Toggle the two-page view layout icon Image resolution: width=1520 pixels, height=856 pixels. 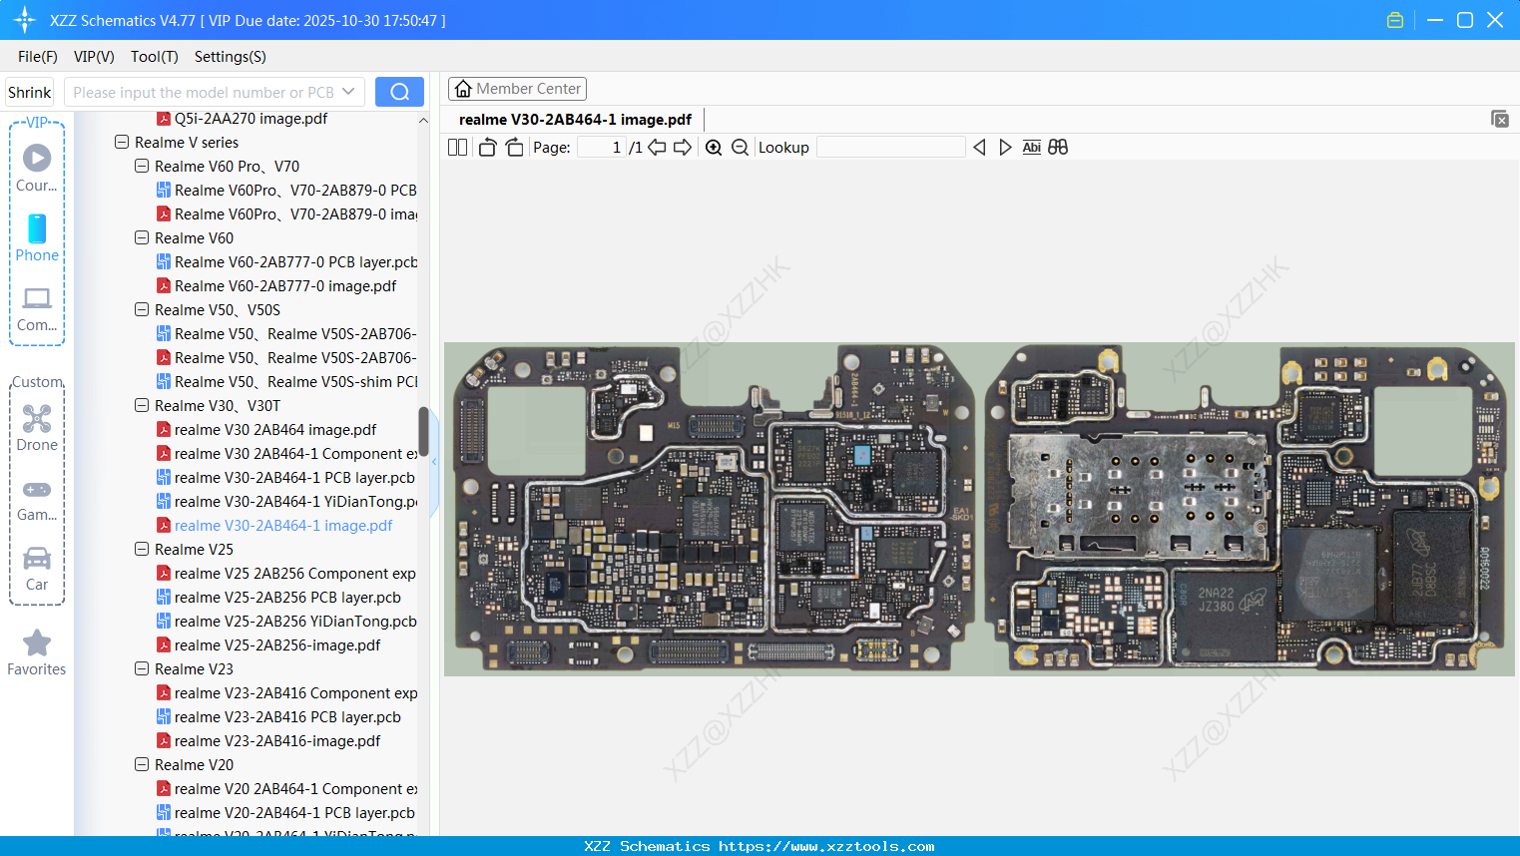point(457,148)
